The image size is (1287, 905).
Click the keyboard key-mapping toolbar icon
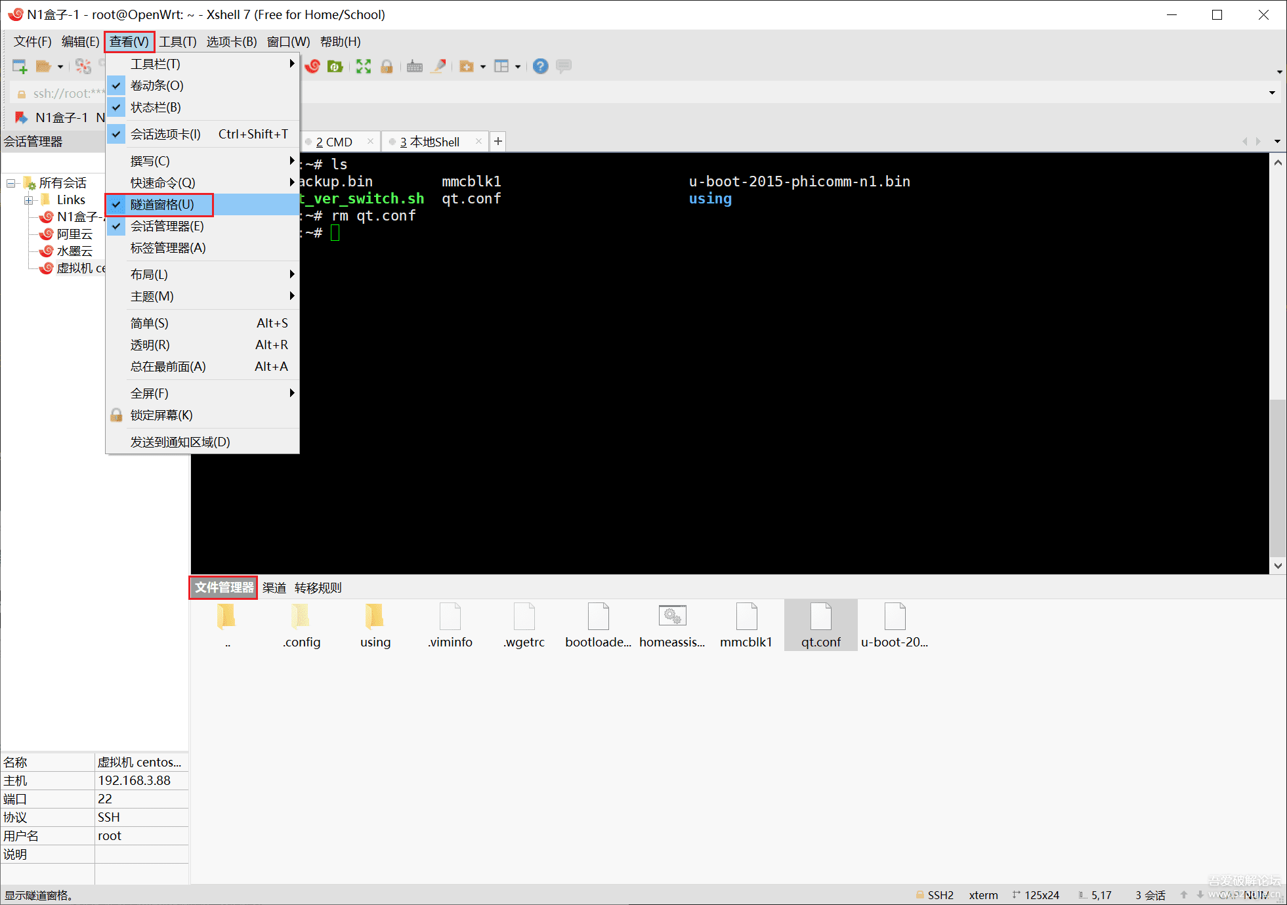click(415, 66)
